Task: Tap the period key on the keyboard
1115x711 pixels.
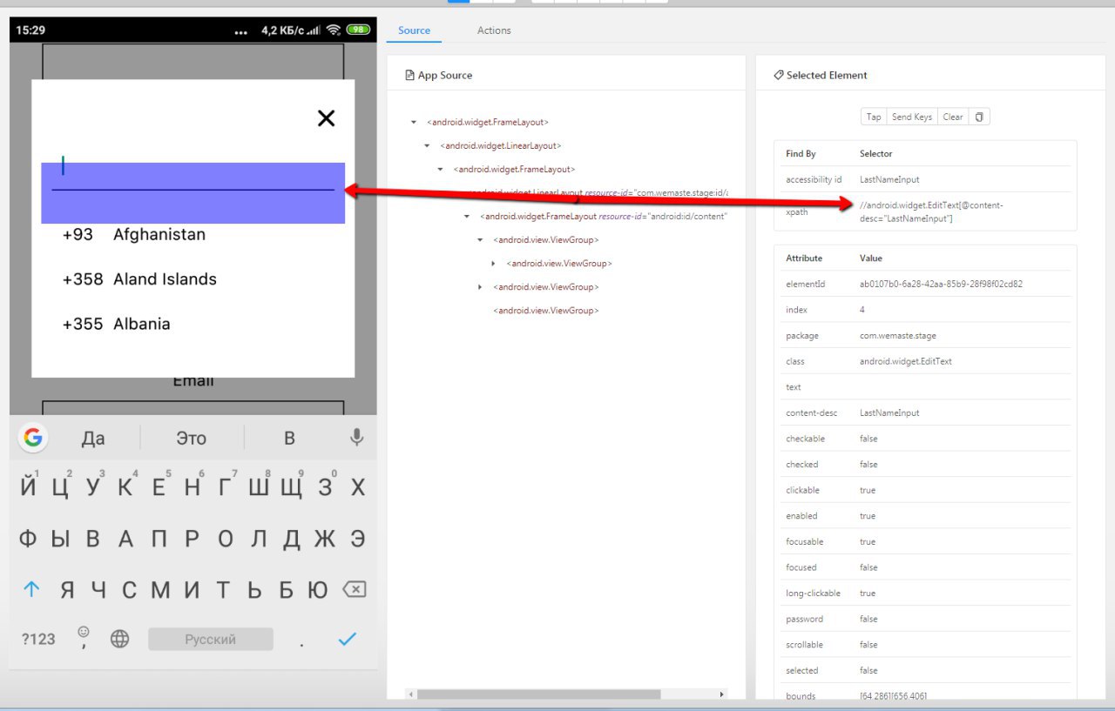Action: tap(301, 643)
